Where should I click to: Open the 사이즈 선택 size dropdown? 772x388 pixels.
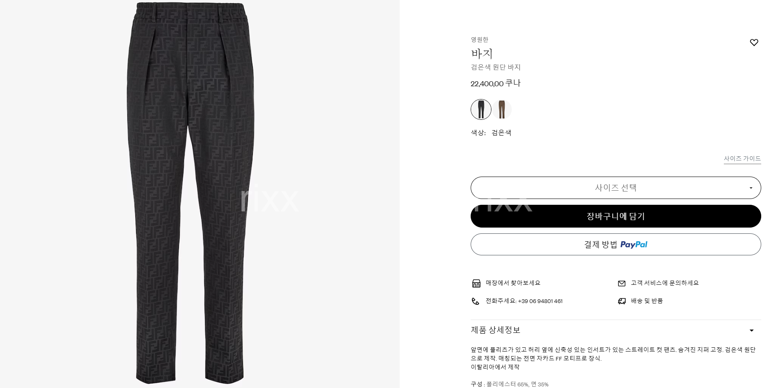(616, 188)
